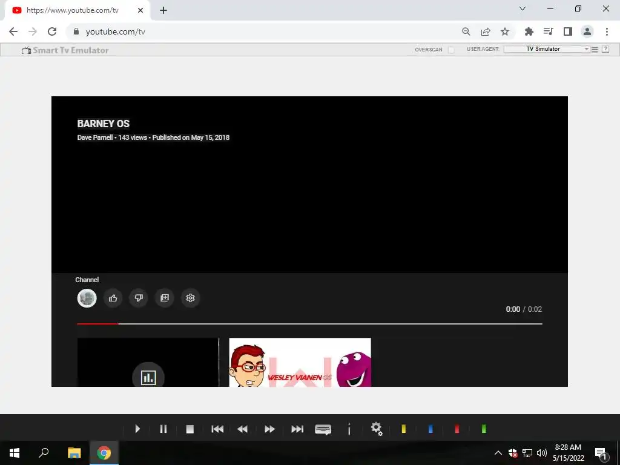Close the YouTube TV tab
Screen dimensions: 620x465
click(x=140, y=11)
